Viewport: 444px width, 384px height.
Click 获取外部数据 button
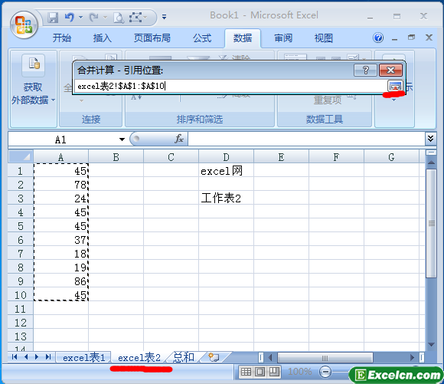pyautogui.click(x=33, y=88)
